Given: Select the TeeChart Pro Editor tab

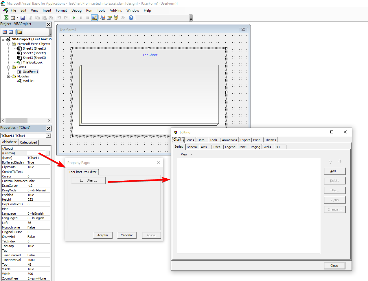Looking at the screenshot, I should [83, 172].
